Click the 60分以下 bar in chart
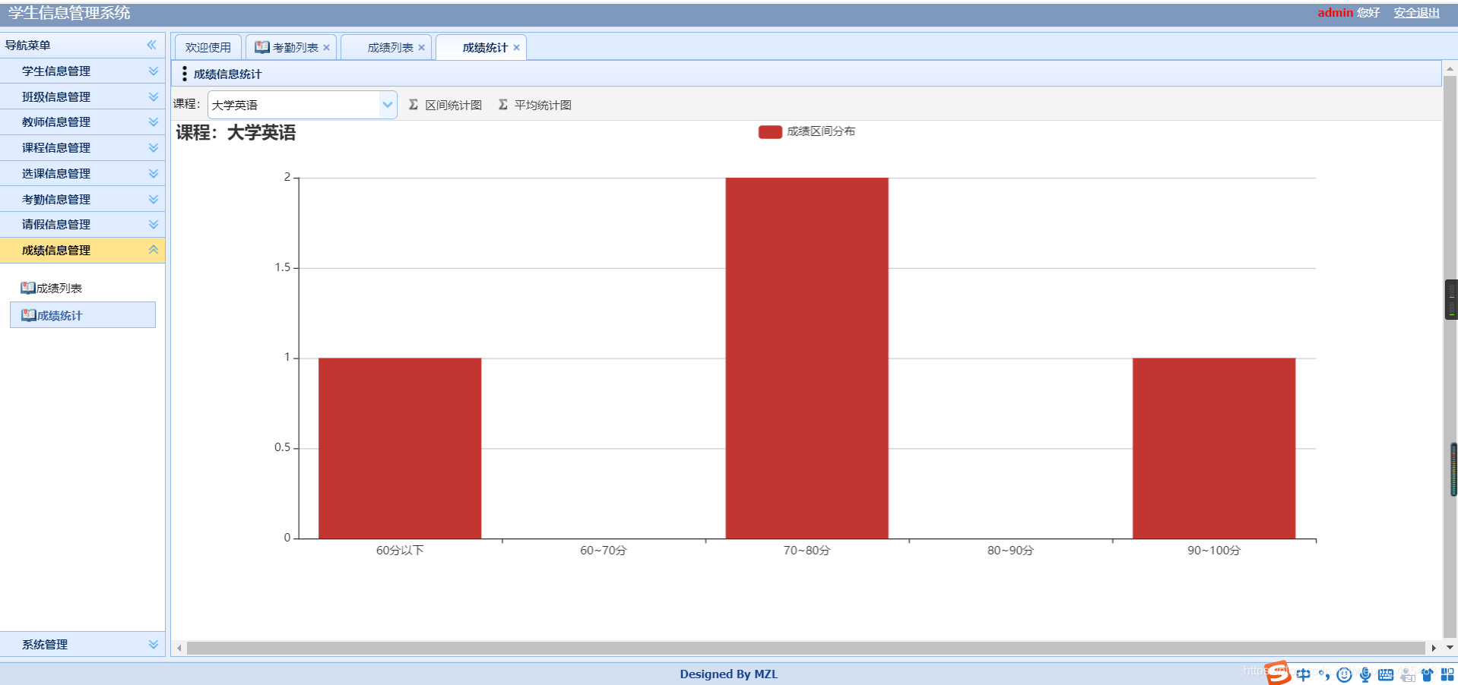 400,448
